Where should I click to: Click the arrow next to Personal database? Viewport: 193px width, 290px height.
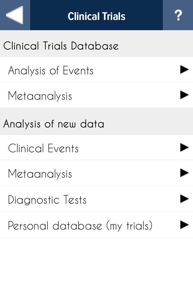(x=184, y=225)
